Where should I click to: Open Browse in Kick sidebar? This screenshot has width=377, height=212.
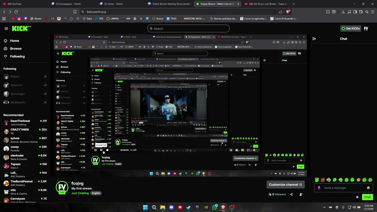click(13, 49)
